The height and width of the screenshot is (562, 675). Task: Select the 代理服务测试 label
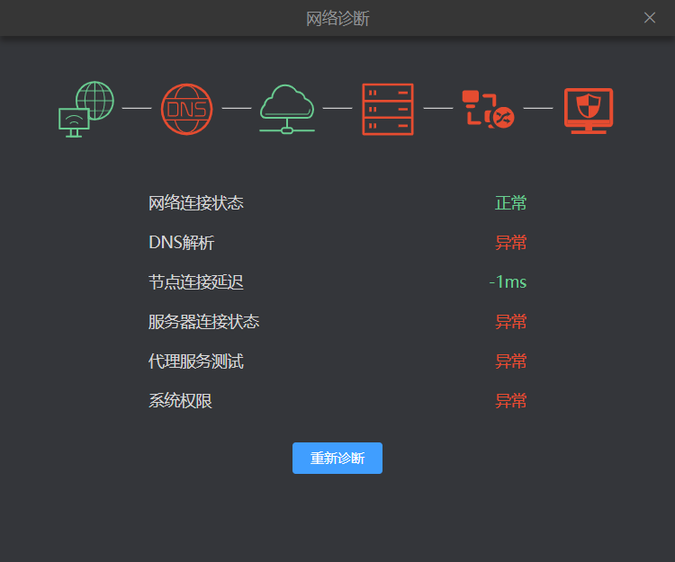[x=196, y=361]
